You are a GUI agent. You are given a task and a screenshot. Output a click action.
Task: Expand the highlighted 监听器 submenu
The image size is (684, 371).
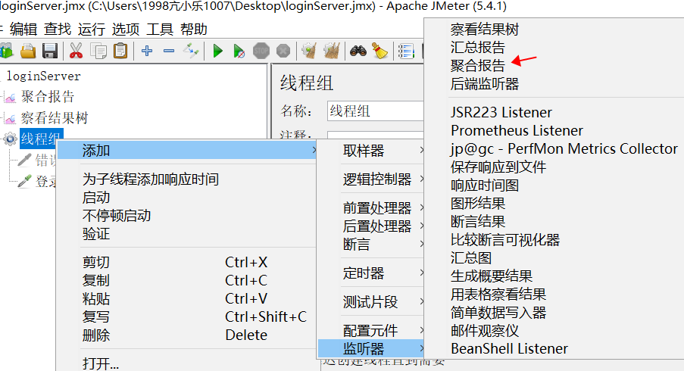(371, 349)
